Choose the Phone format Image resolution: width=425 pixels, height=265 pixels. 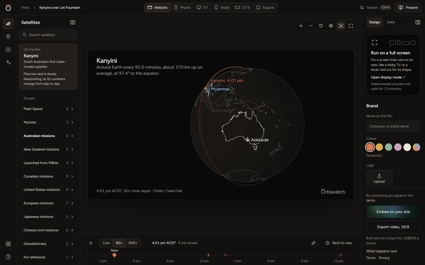point(182,8)
